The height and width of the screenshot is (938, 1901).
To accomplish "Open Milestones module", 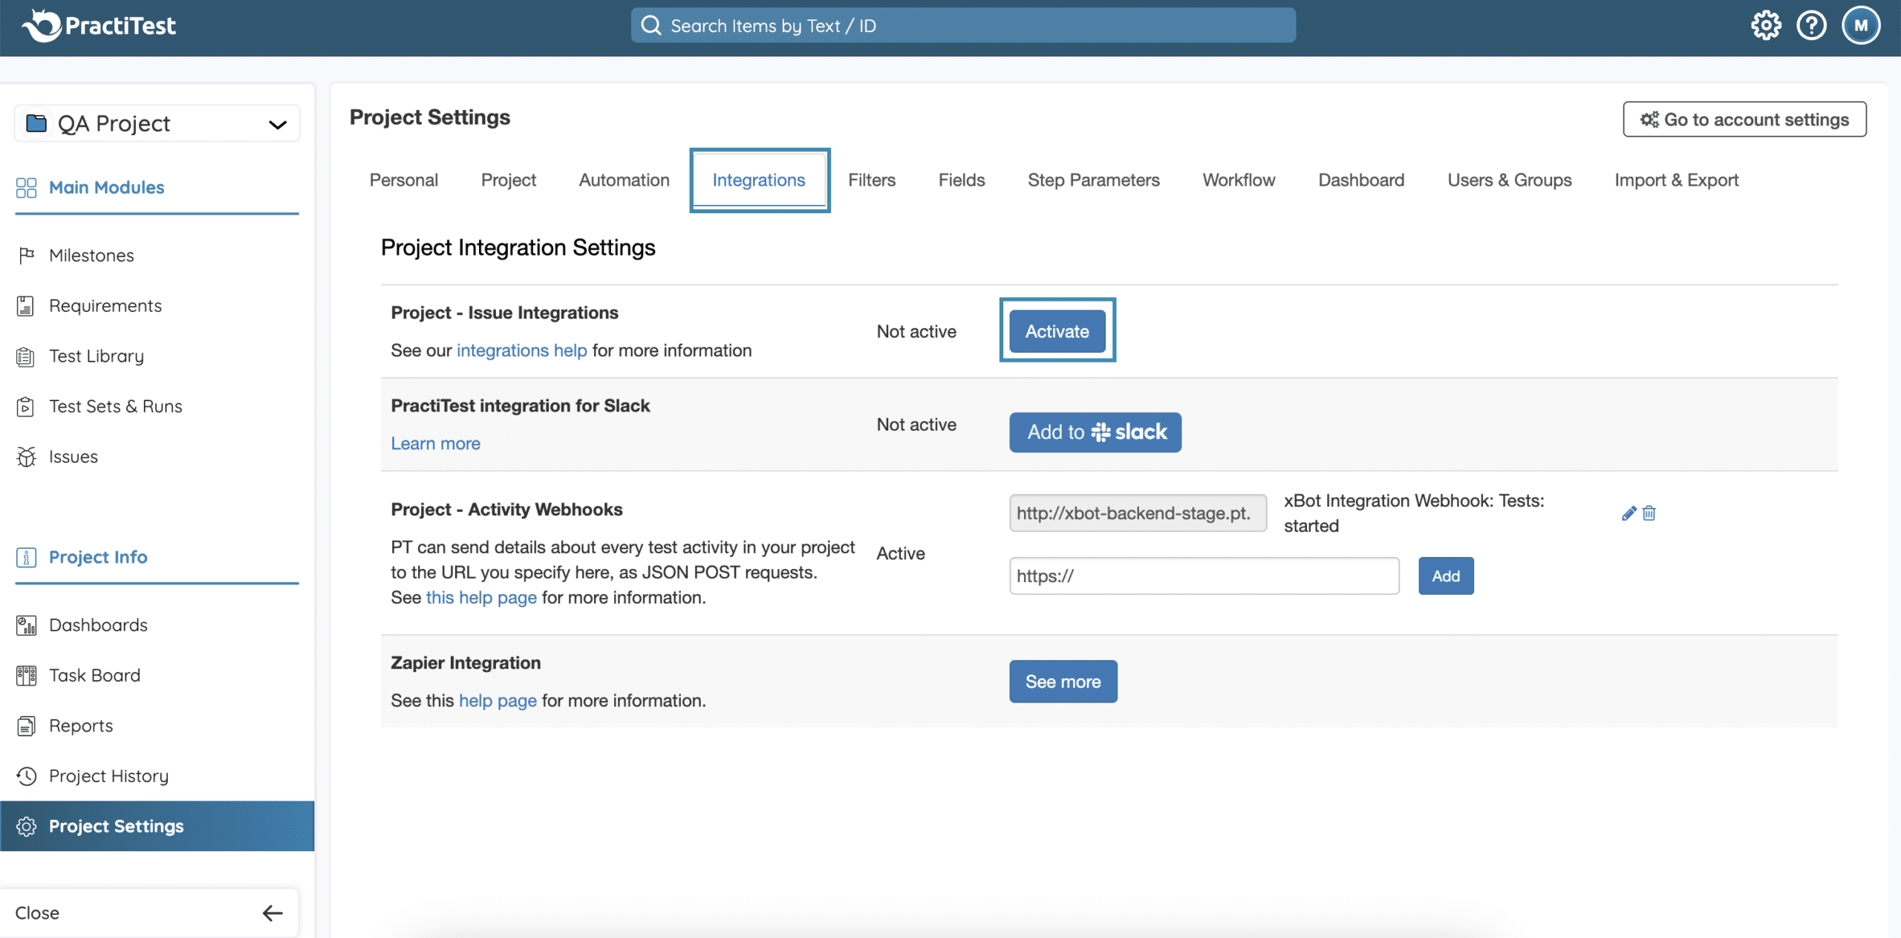I will tap(91, 255).
